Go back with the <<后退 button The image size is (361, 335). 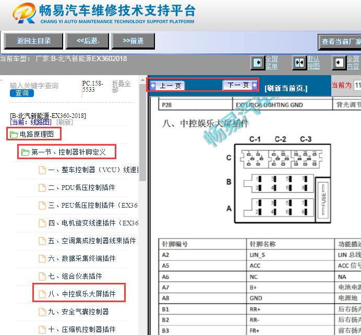87,41
